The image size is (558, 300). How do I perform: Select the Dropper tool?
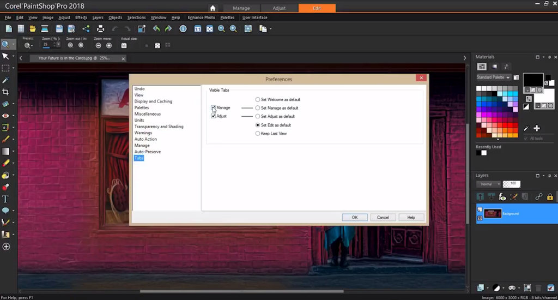(5, 80)
